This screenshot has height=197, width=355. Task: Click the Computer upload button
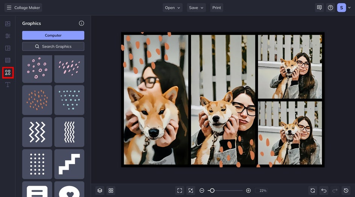[53, 35]
